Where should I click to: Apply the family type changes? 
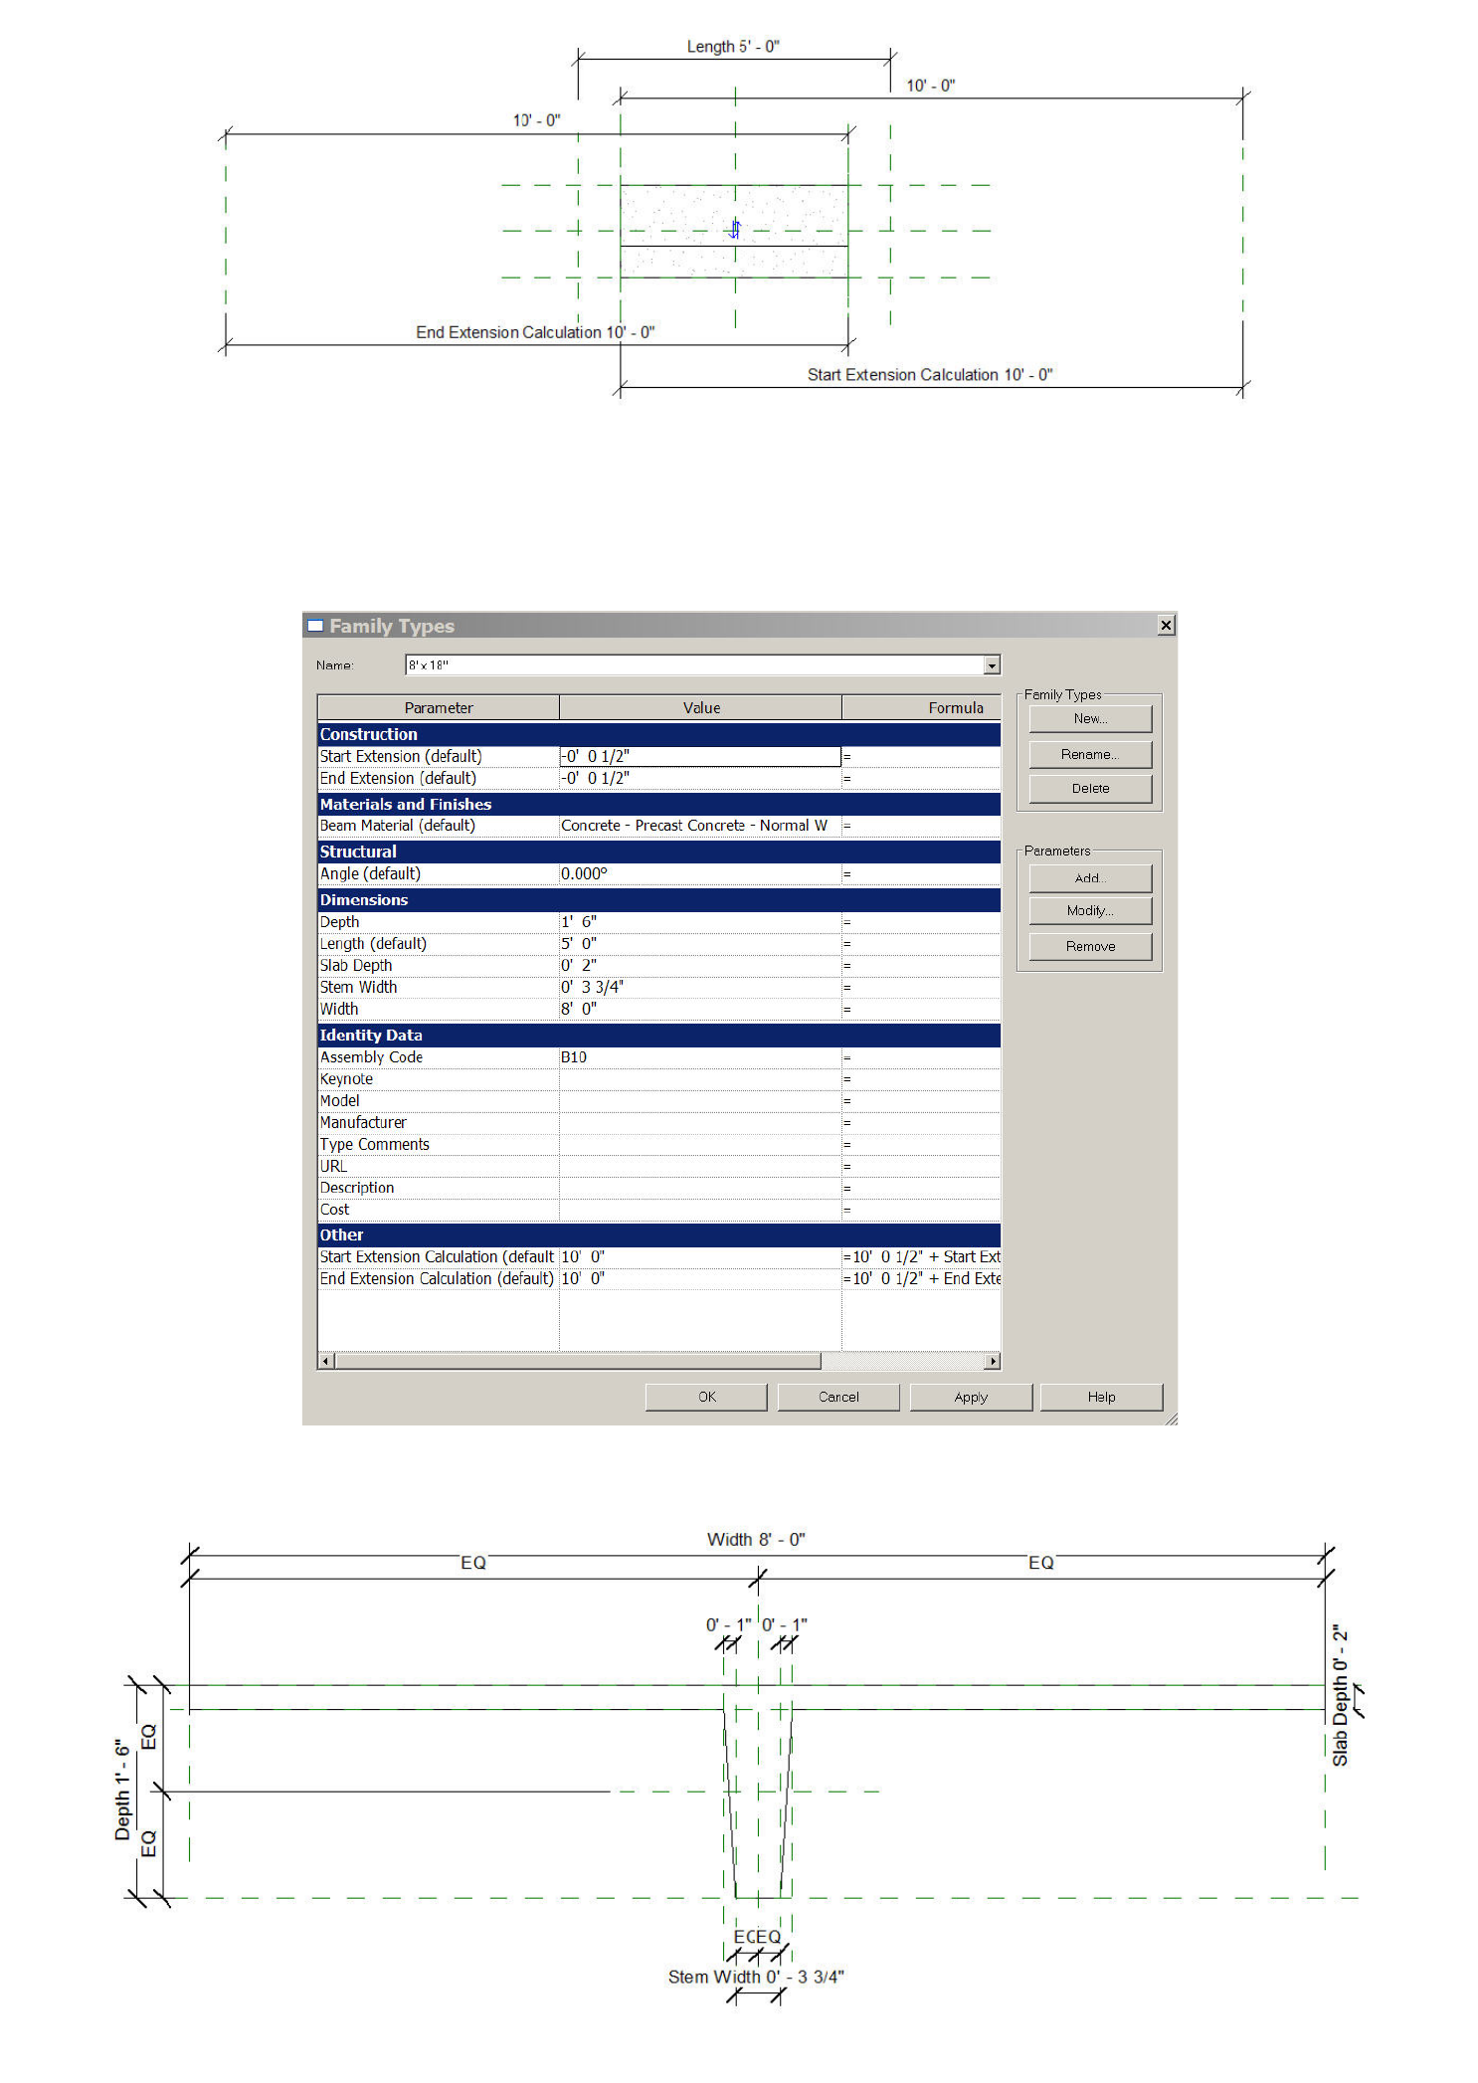971,1397
